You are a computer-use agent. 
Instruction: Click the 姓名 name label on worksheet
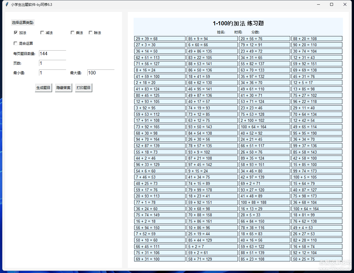tap(221, 32)
